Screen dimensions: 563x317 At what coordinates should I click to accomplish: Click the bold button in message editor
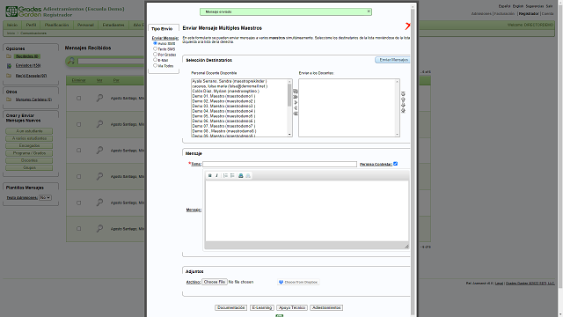coord(210,175)
